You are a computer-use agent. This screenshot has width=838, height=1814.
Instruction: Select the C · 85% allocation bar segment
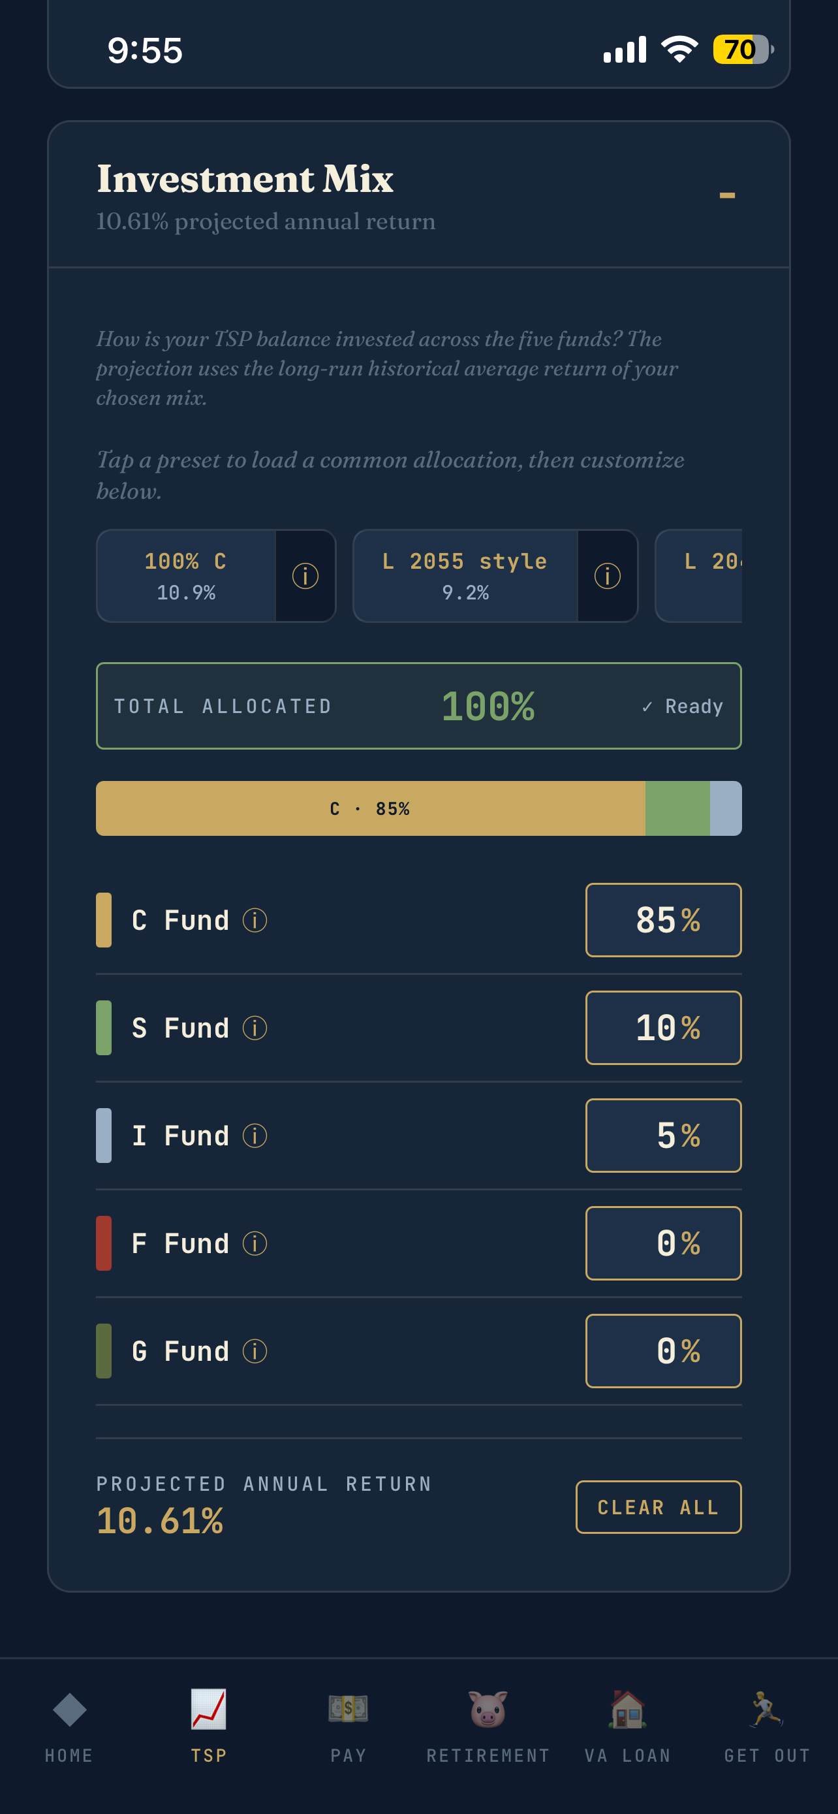370,808
